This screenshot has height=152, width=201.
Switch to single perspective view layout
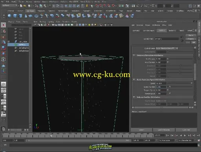(x=4, y=84)
